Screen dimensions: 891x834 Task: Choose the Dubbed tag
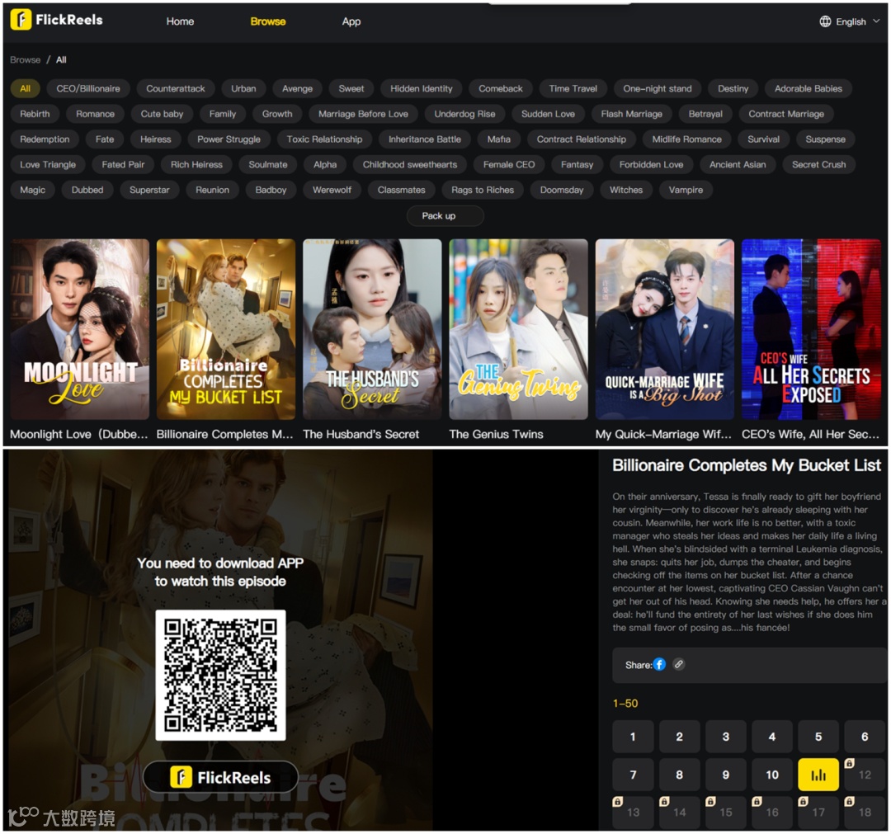point(87,190)
